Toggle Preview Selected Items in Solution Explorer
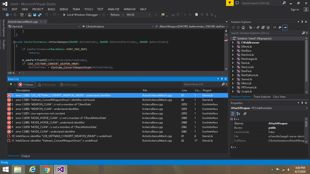310x174 pixels. click(285, 28)
